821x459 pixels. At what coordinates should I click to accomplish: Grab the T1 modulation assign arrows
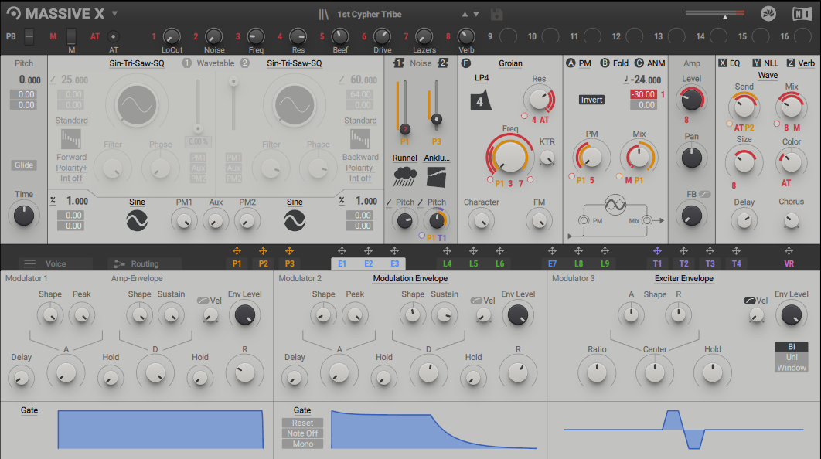(x=657, y=250)
